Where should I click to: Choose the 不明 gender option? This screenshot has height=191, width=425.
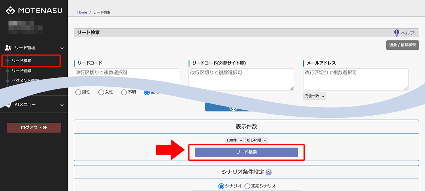point(124,92)
